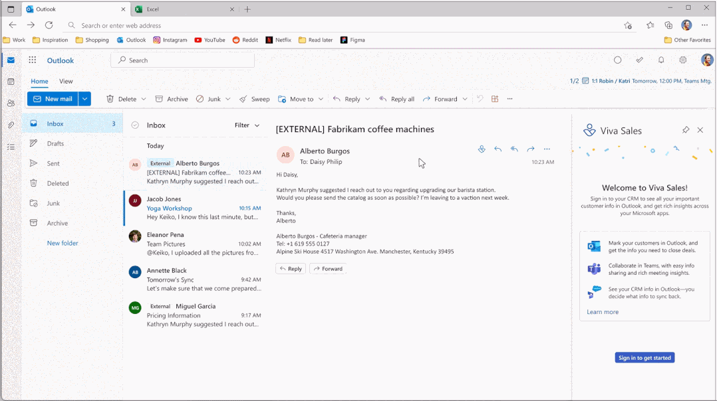
Task: Click Archive in the ribbon
Action: coord(172,99)
